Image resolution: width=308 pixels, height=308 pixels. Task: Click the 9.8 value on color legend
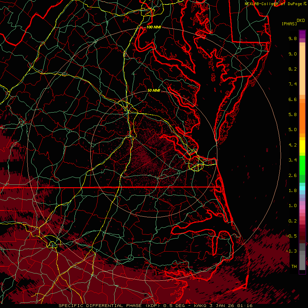[293, 38]
